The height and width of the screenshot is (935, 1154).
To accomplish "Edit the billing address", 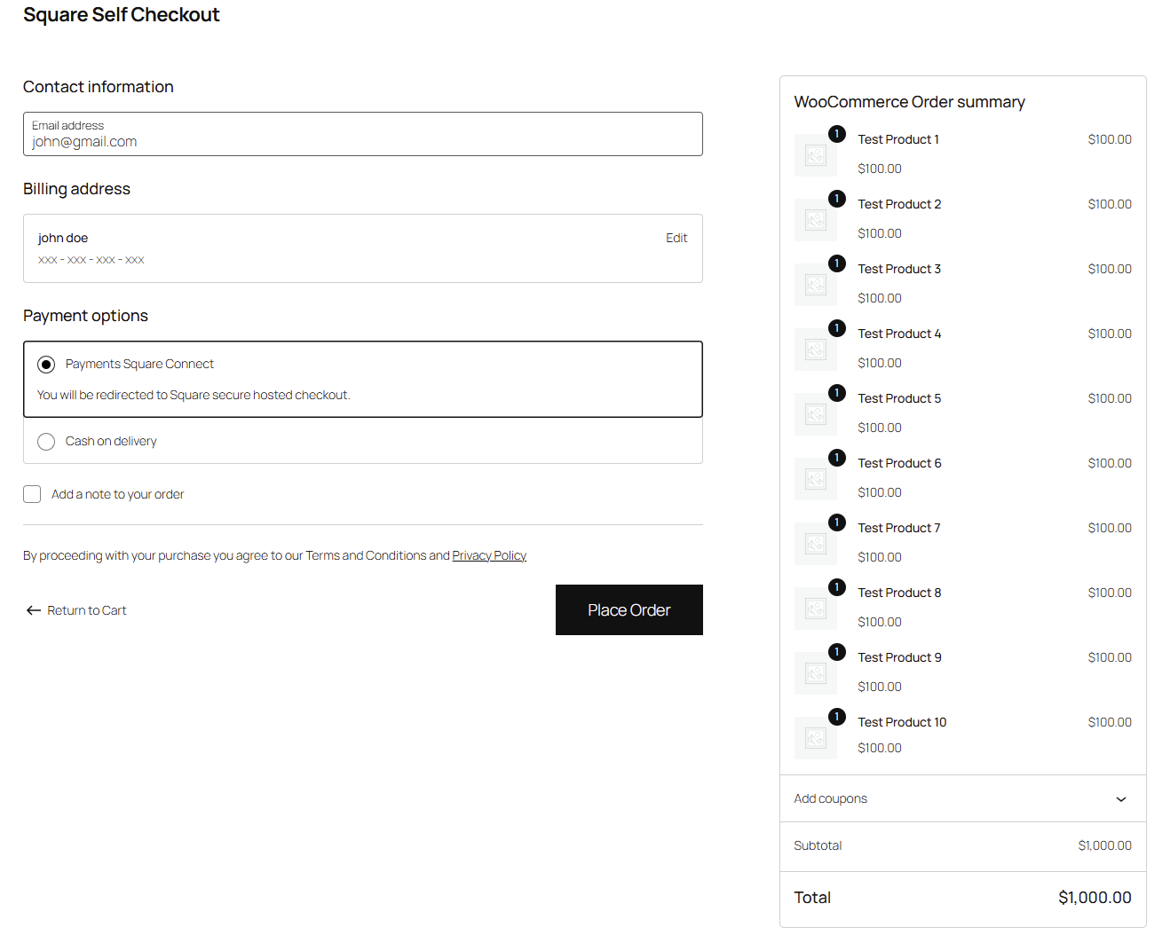I will (x=676, y=238).
